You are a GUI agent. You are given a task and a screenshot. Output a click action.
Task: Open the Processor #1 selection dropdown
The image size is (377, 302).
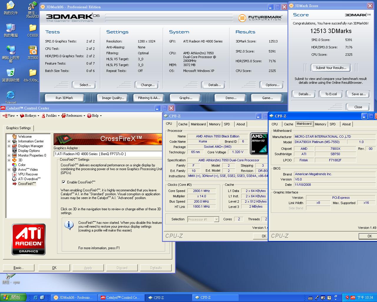(x=203, y=219)
